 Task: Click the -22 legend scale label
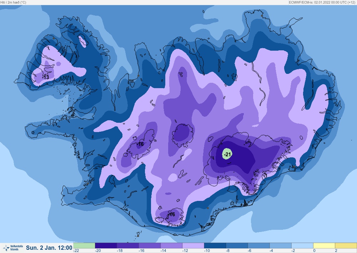(76, 251)
